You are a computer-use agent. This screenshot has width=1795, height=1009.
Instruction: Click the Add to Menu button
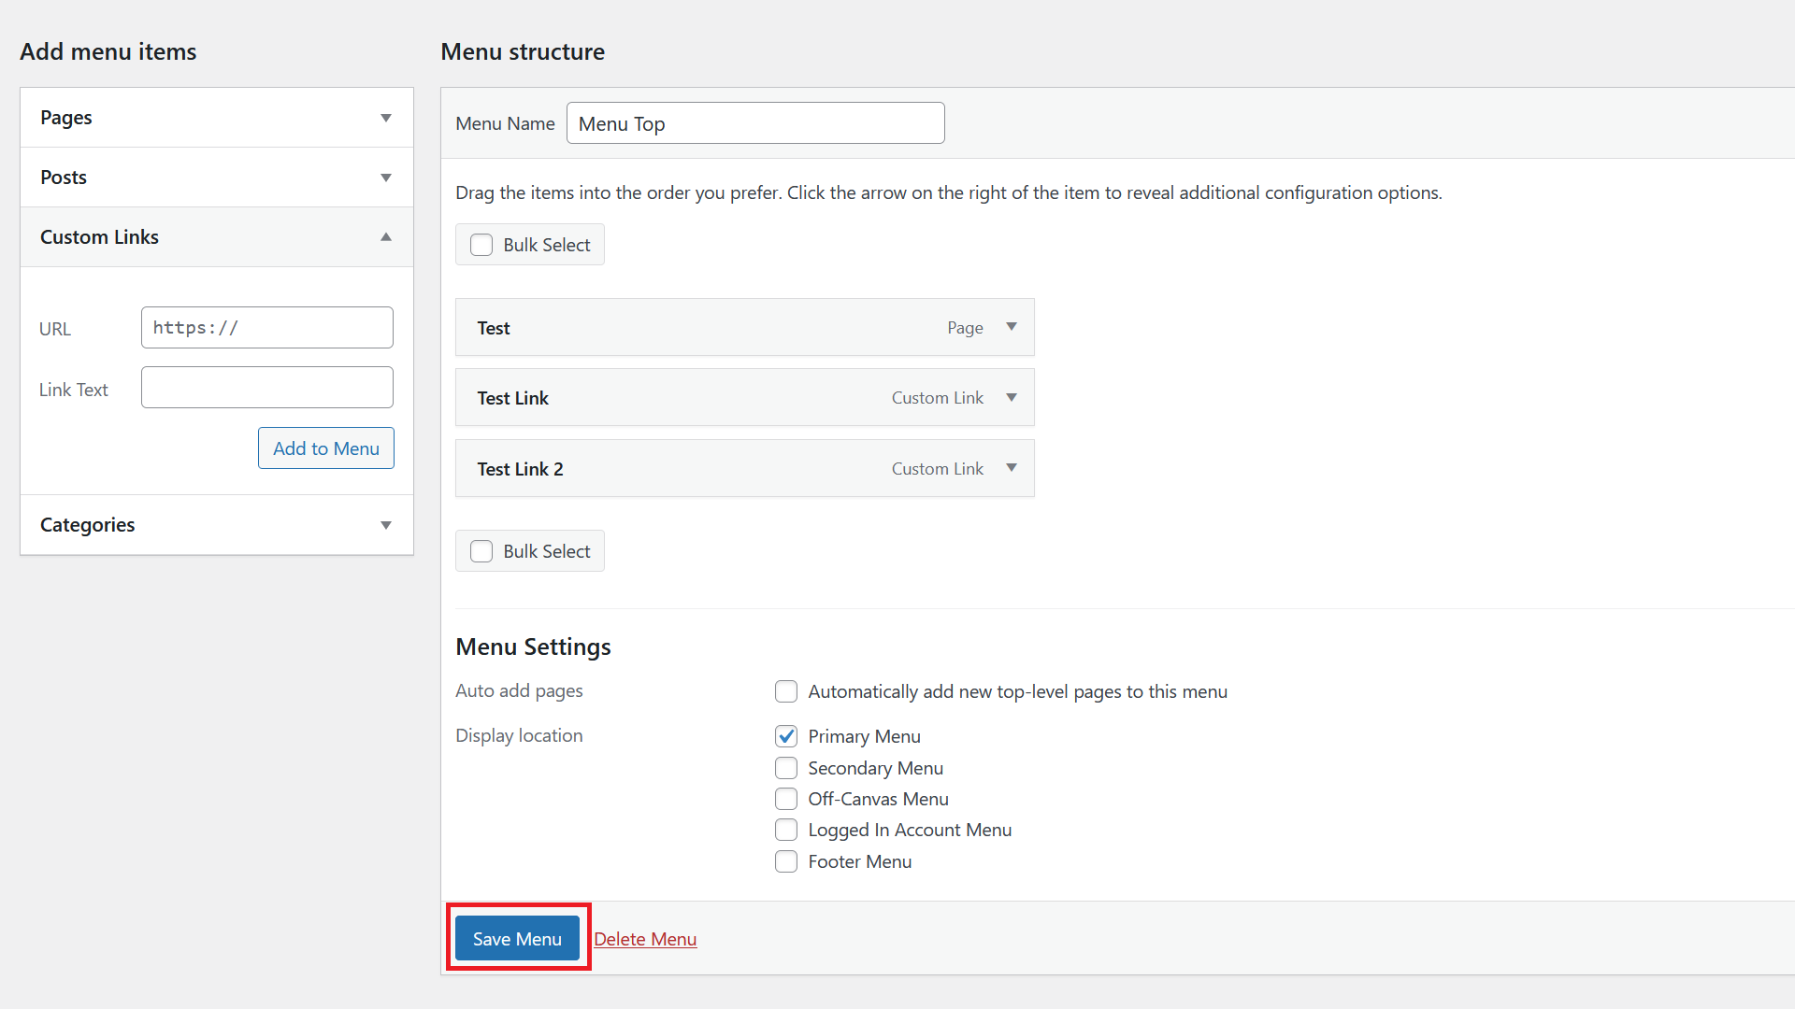[324, 448]
